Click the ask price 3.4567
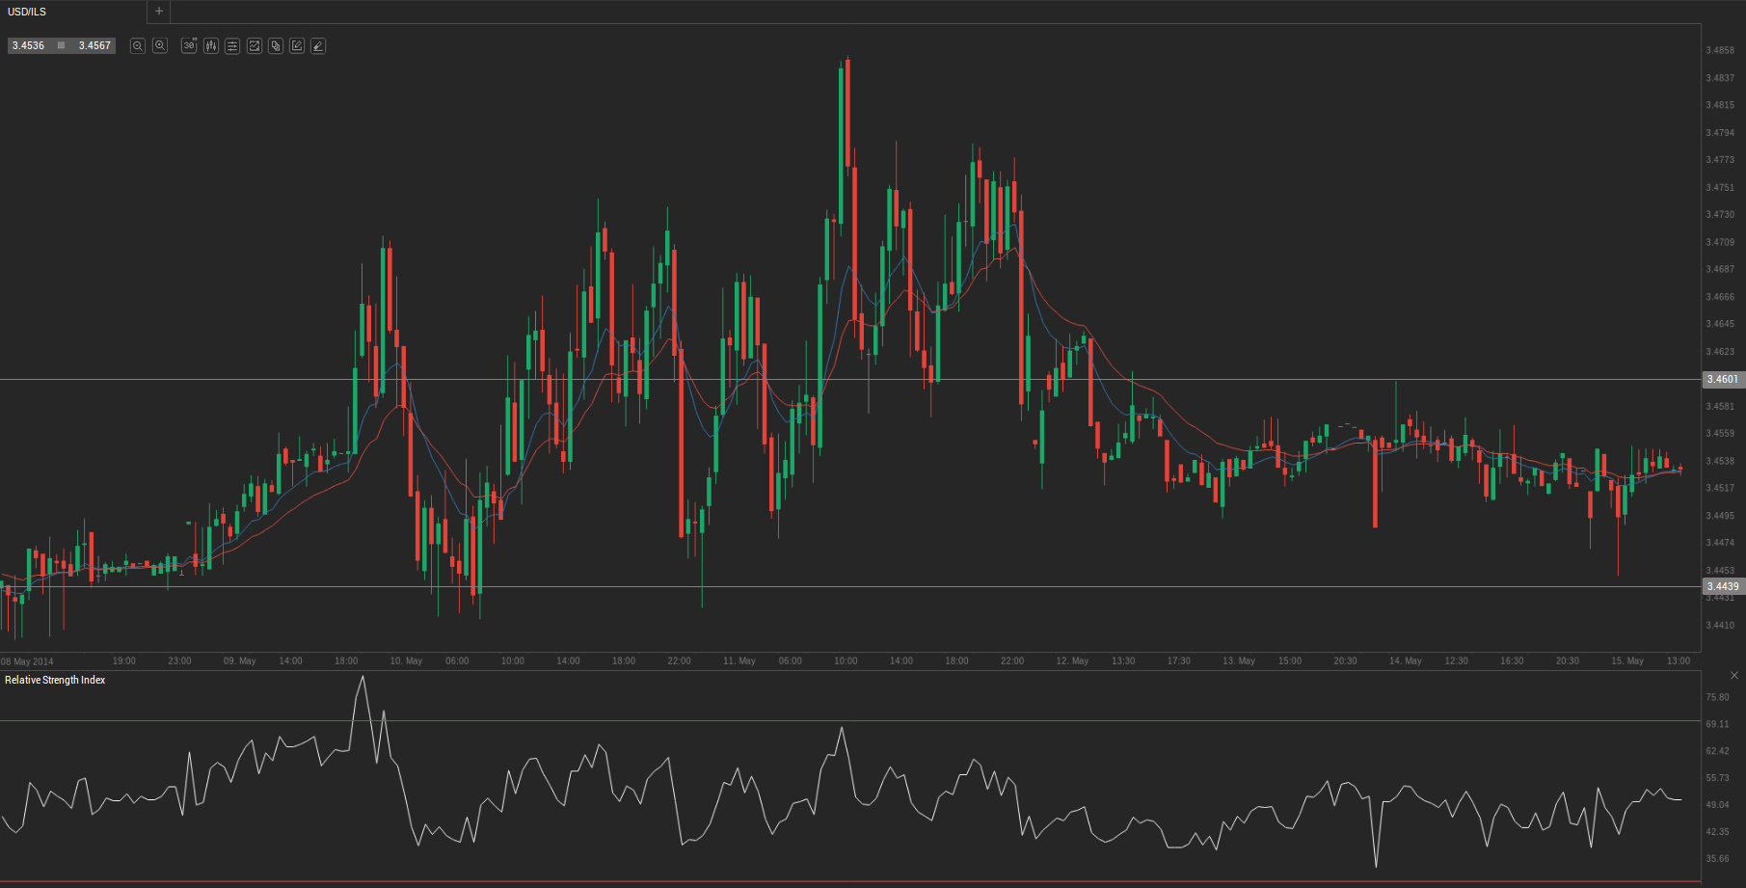The image size is (1746, 888). click(x=94, y=45)
